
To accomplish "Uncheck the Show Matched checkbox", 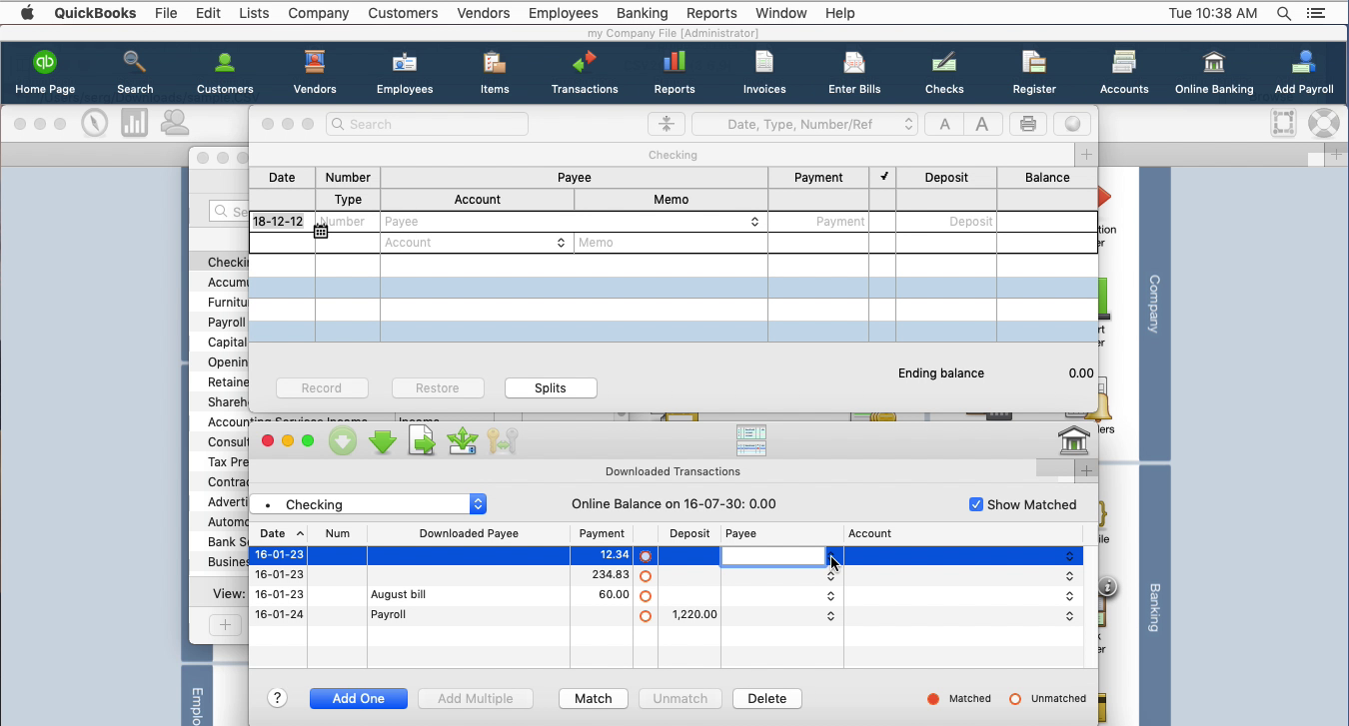I will pos(976,504).
